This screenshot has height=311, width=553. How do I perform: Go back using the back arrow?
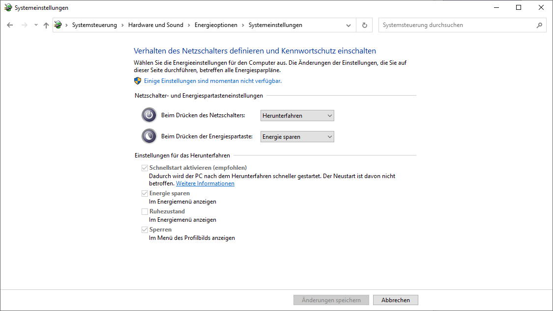point(10,25)
